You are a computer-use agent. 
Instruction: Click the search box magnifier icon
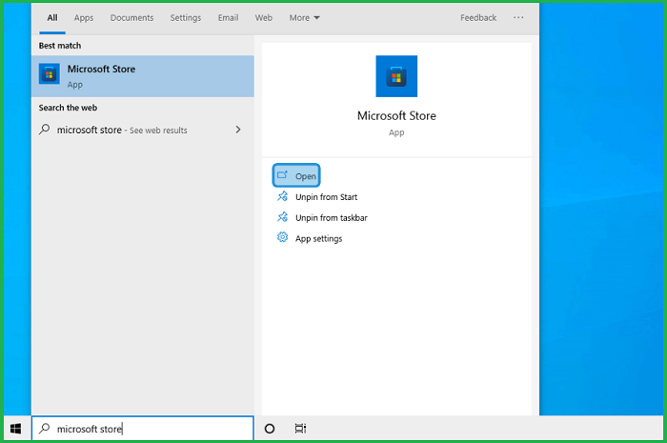pyautogui.click(x=44, y=428)
